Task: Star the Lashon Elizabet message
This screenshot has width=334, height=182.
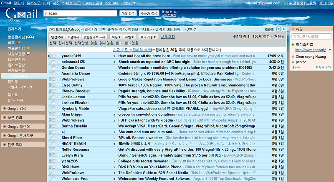Action: coord(58,102)
